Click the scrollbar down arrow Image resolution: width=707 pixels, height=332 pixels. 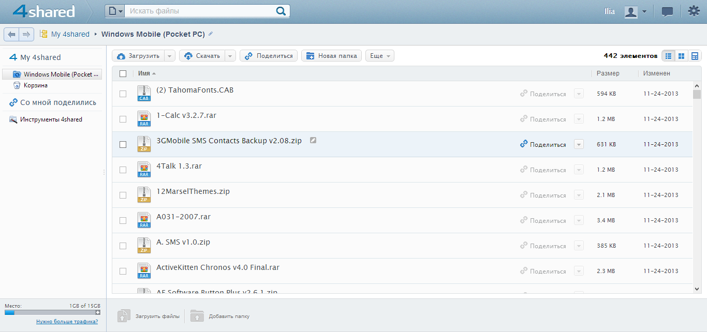click(x=697, y=289)
